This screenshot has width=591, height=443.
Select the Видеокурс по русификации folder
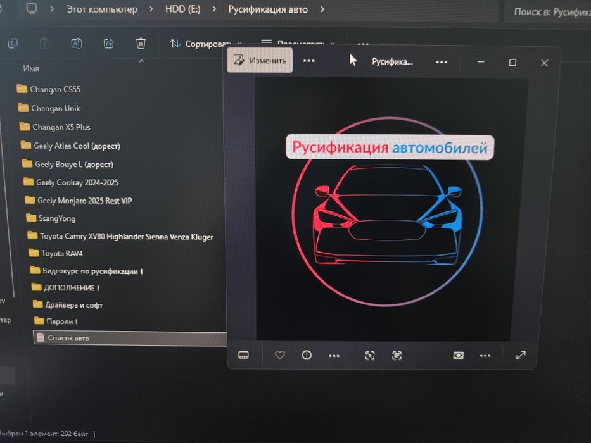[x=86, y=271]
